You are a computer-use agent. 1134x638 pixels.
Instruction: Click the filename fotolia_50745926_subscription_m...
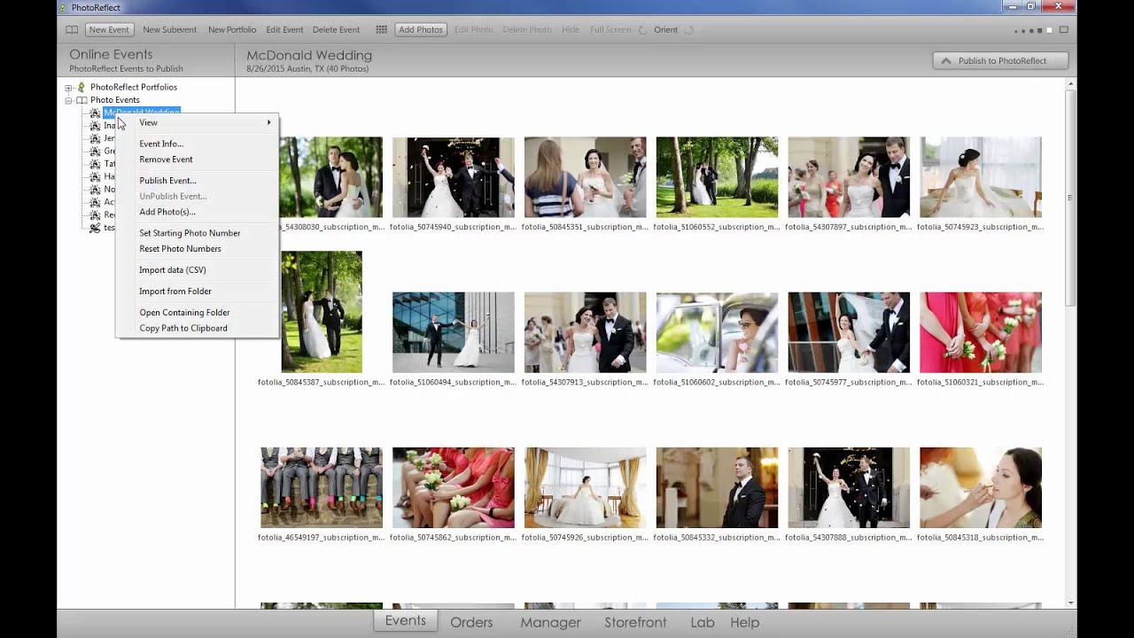tap(585, 537)
